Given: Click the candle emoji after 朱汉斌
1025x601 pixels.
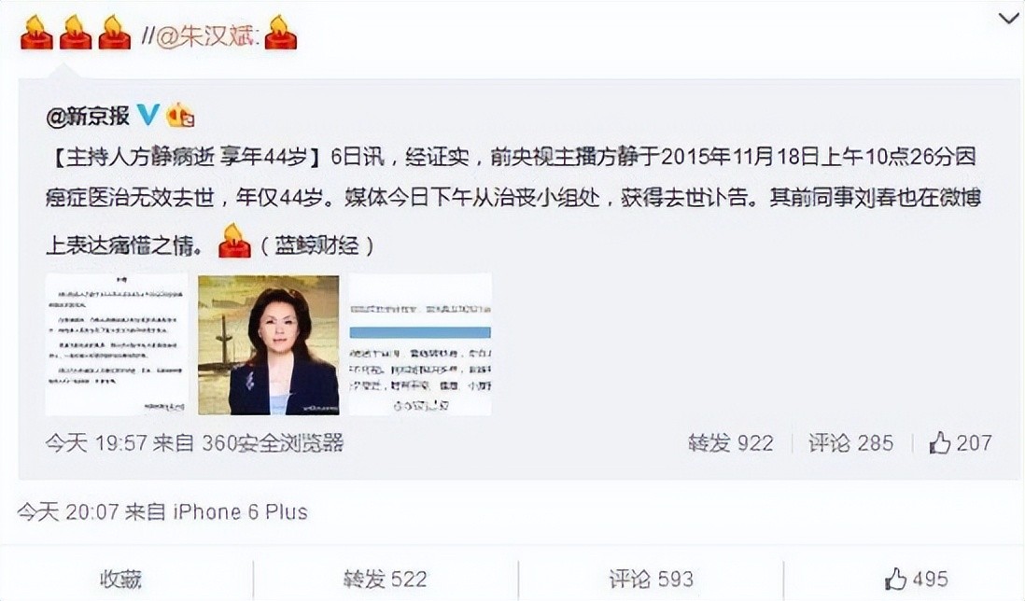Looking at the screenshot, I should (280, 33).
